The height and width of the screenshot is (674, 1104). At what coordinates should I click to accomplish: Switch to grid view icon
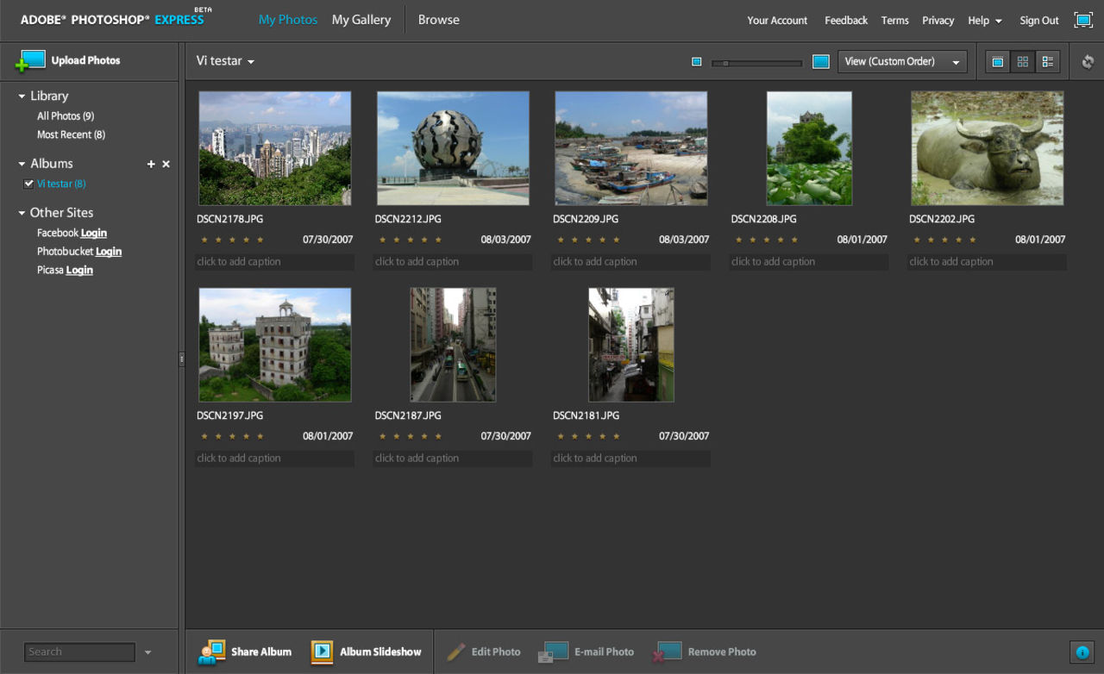click(1022, 61)
